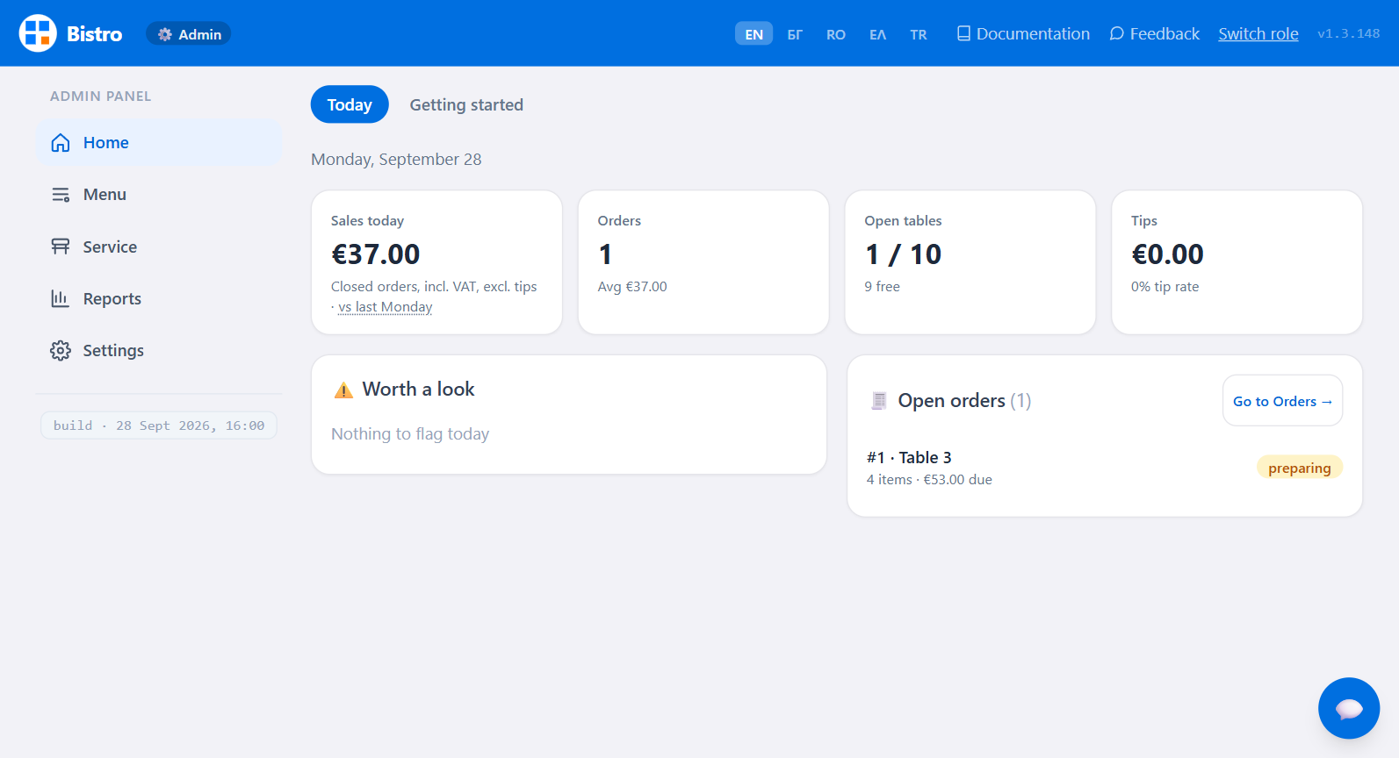Click the Service table icon in sidebar

tap(61, 247)
